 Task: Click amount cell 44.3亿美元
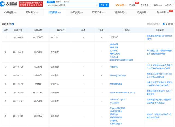pos(38,37)
